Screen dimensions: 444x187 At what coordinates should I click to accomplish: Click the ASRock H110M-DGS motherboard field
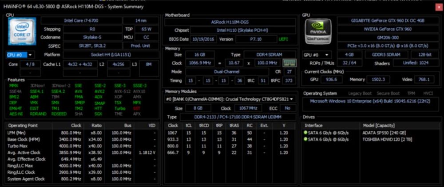click(230, 22)
